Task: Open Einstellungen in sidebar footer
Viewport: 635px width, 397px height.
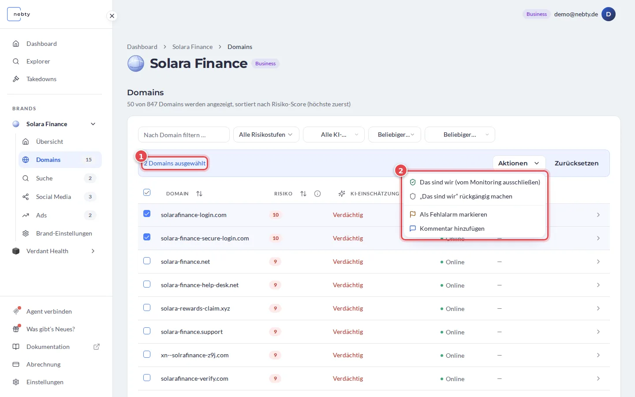Action: [x=45, y=382]
